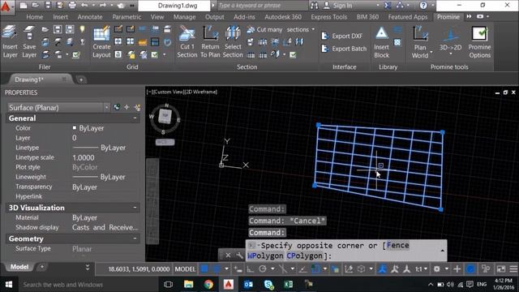The image size is (519, 292).
Task: Choose the Select Section tool
Action: click(233, 41)
